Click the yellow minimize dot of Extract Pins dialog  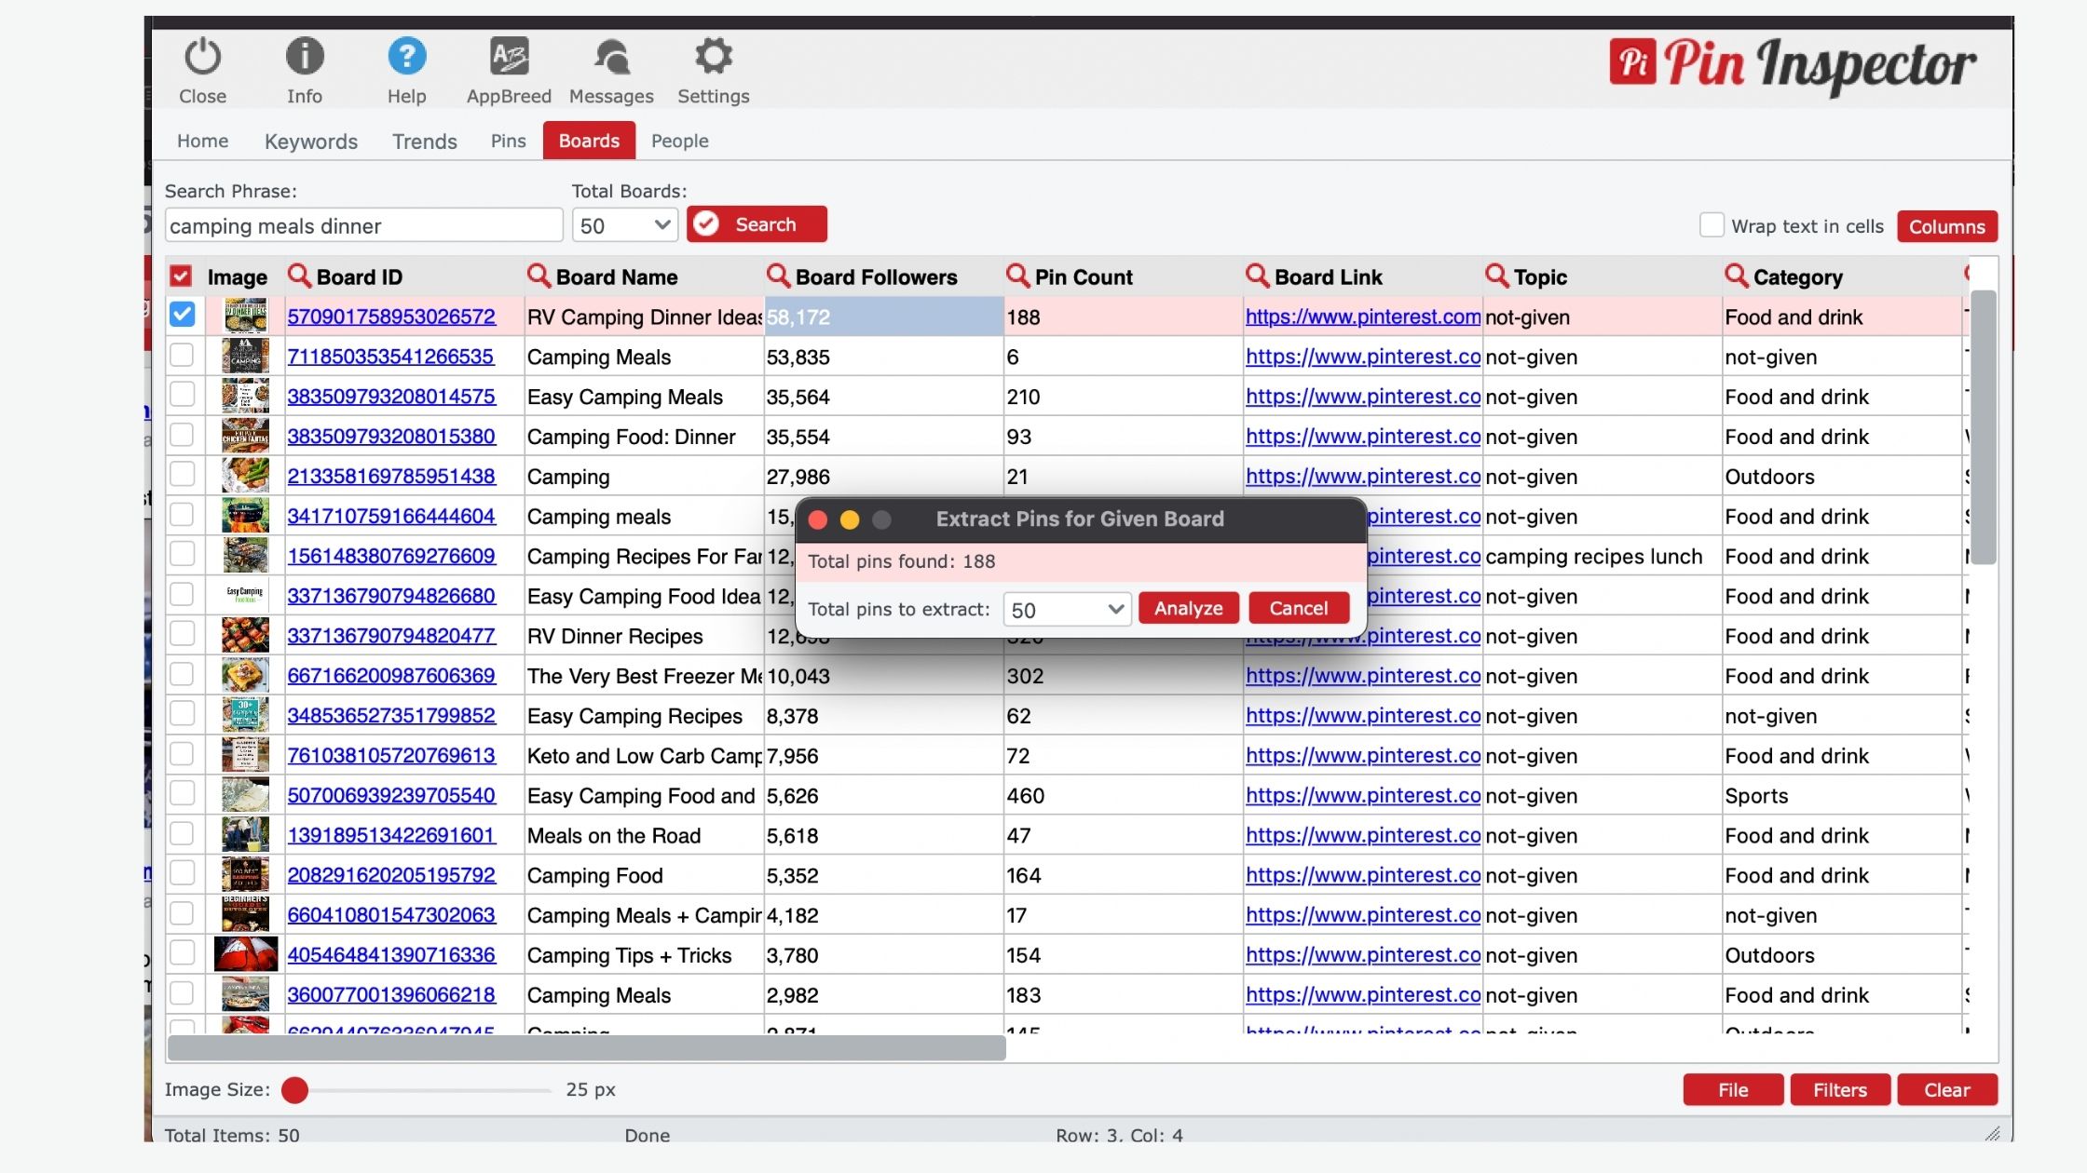850,519
